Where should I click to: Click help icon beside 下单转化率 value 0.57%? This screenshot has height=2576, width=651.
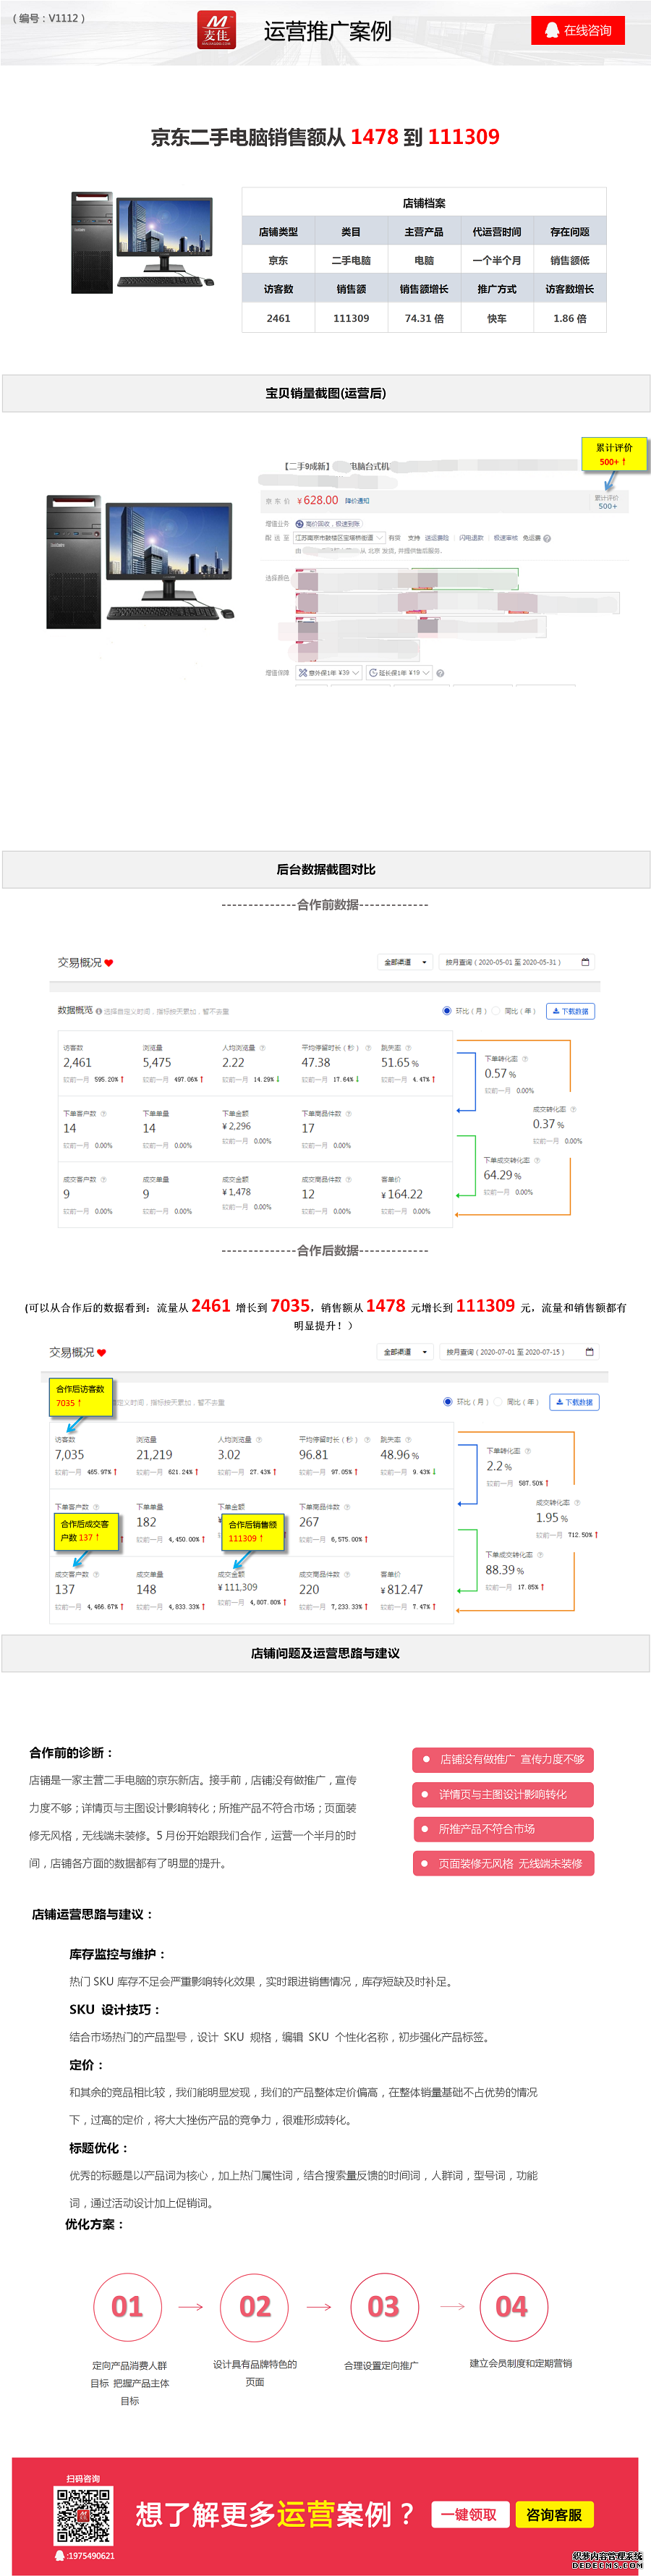(x=525, y=1058)
